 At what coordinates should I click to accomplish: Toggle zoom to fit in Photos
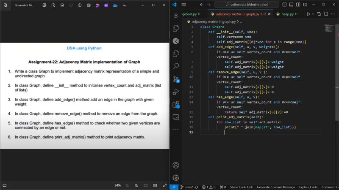[x=145, y=185]
